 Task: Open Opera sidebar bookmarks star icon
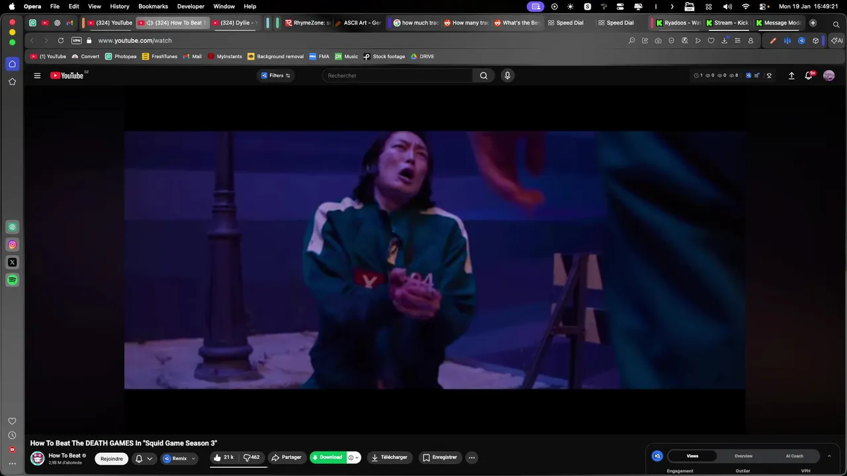pyautogui.click(x=12, y=81)
